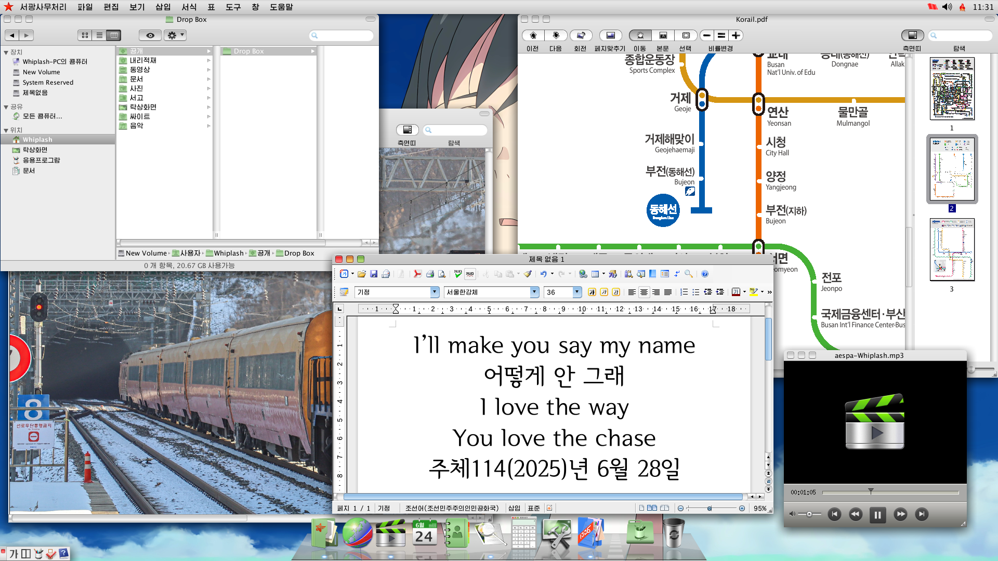Viewport: 998px width, 561px height.
Task: Click the Undo arrow icon
Action: [543, 274]
